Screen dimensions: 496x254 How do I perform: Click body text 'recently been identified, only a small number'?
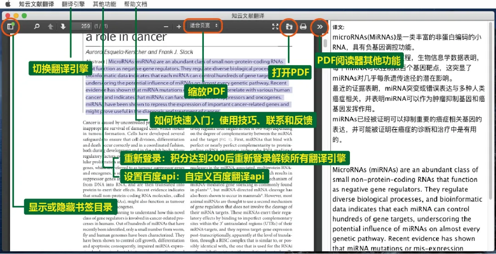(x=134, y=229)
